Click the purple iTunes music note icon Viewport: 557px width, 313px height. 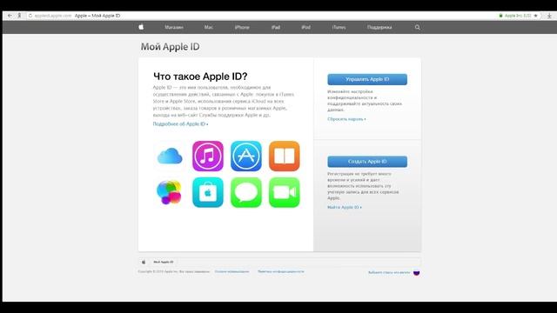[208, 156]
